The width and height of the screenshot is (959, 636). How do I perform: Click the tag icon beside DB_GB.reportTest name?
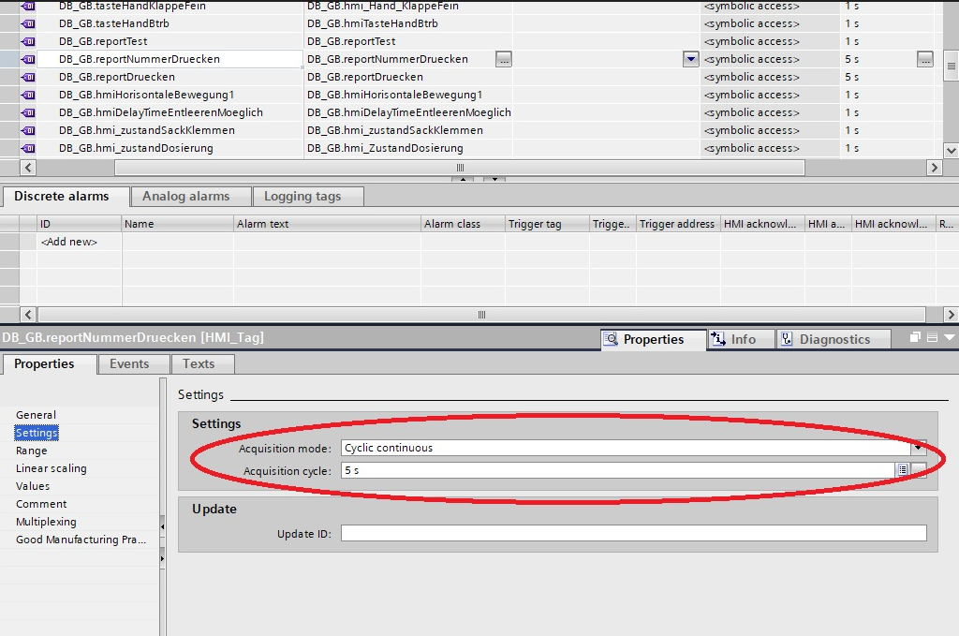(28, 41)
